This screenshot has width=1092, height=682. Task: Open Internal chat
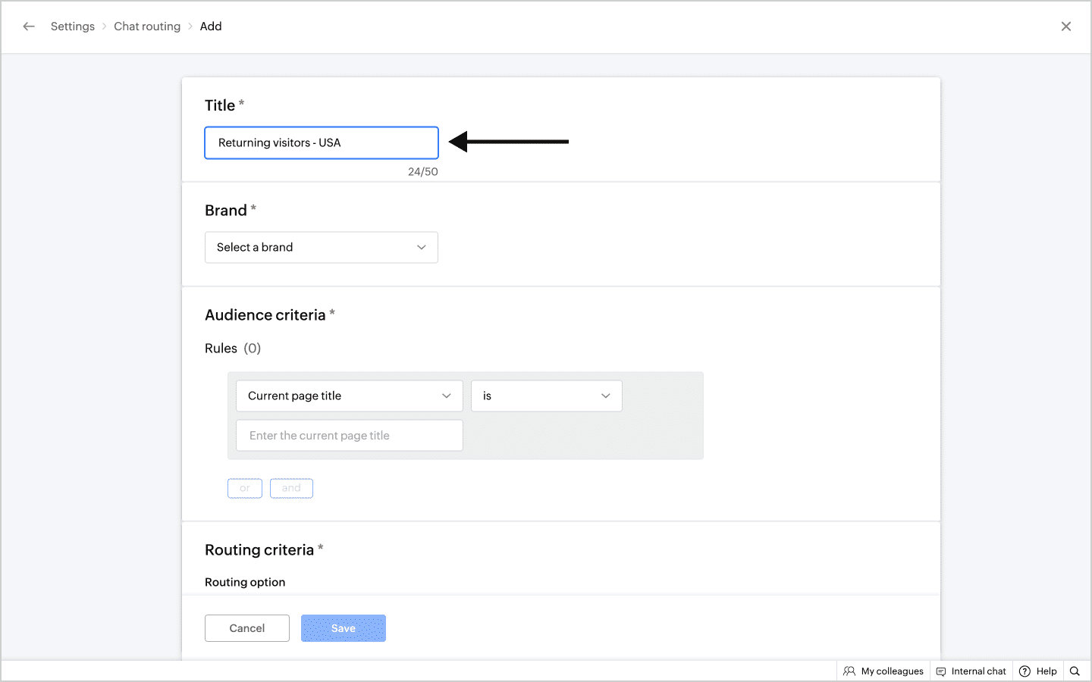pyautogui.click(x=971, y=671)
